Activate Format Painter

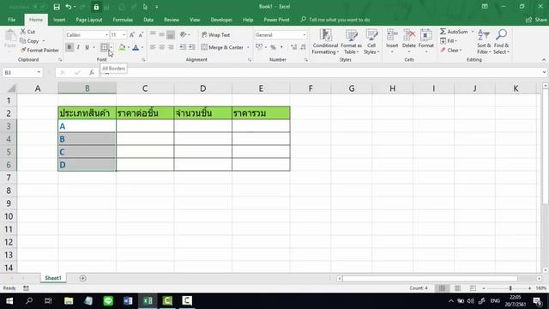tap(39, 50)
